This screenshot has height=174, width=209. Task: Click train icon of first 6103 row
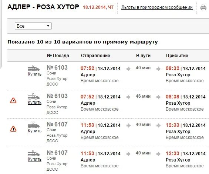tap(34, 68)
